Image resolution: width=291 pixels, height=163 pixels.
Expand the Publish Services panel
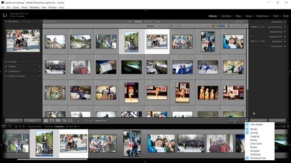[6, 76]
